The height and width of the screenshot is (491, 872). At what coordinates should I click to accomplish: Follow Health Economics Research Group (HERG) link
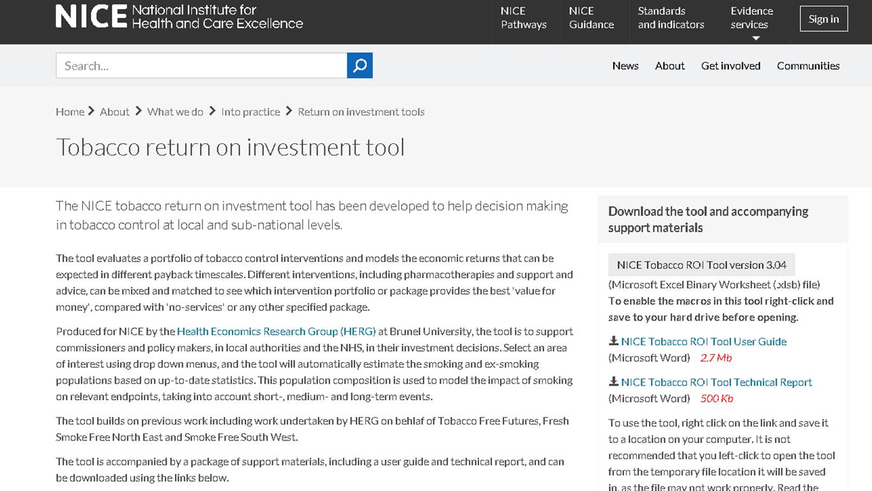[276, 331]
